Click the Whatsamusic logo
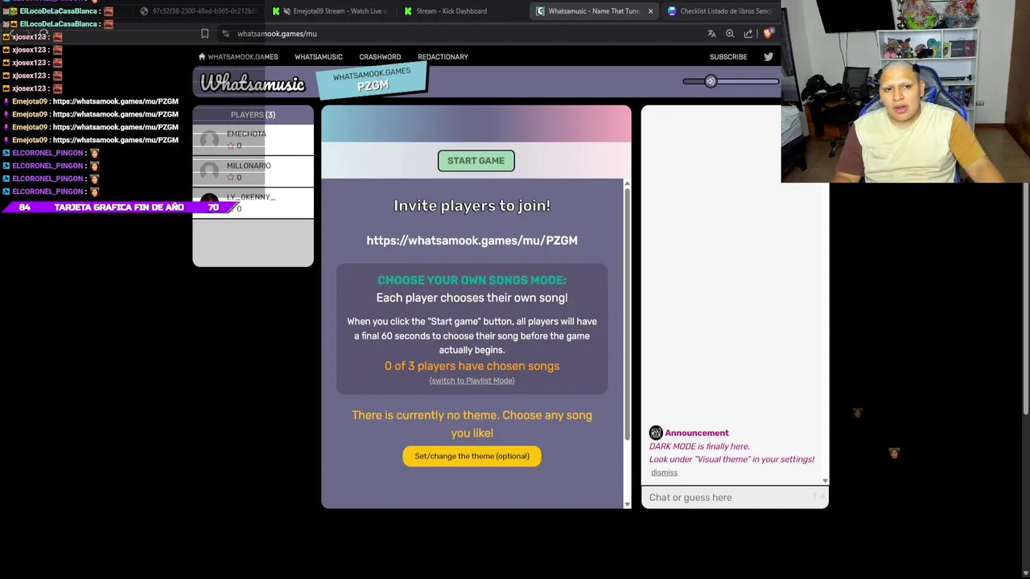Screen dimensions: 1030x579 tap(253, 83)
